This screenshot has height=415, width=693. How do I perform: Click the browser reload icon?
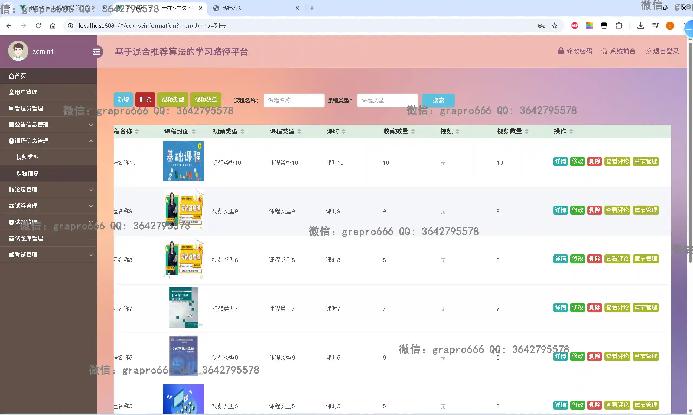[38, 26]
